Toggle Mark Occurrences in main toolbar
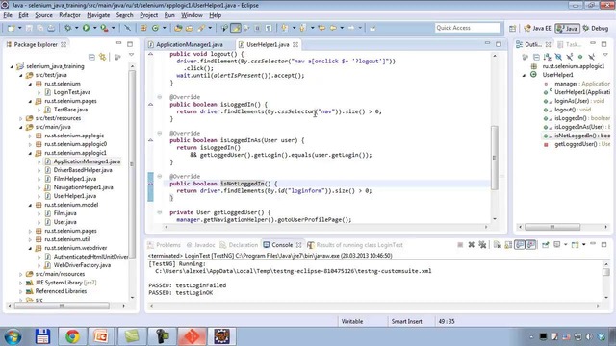This screenshot has width=616, height=346. tap(236, 28)
